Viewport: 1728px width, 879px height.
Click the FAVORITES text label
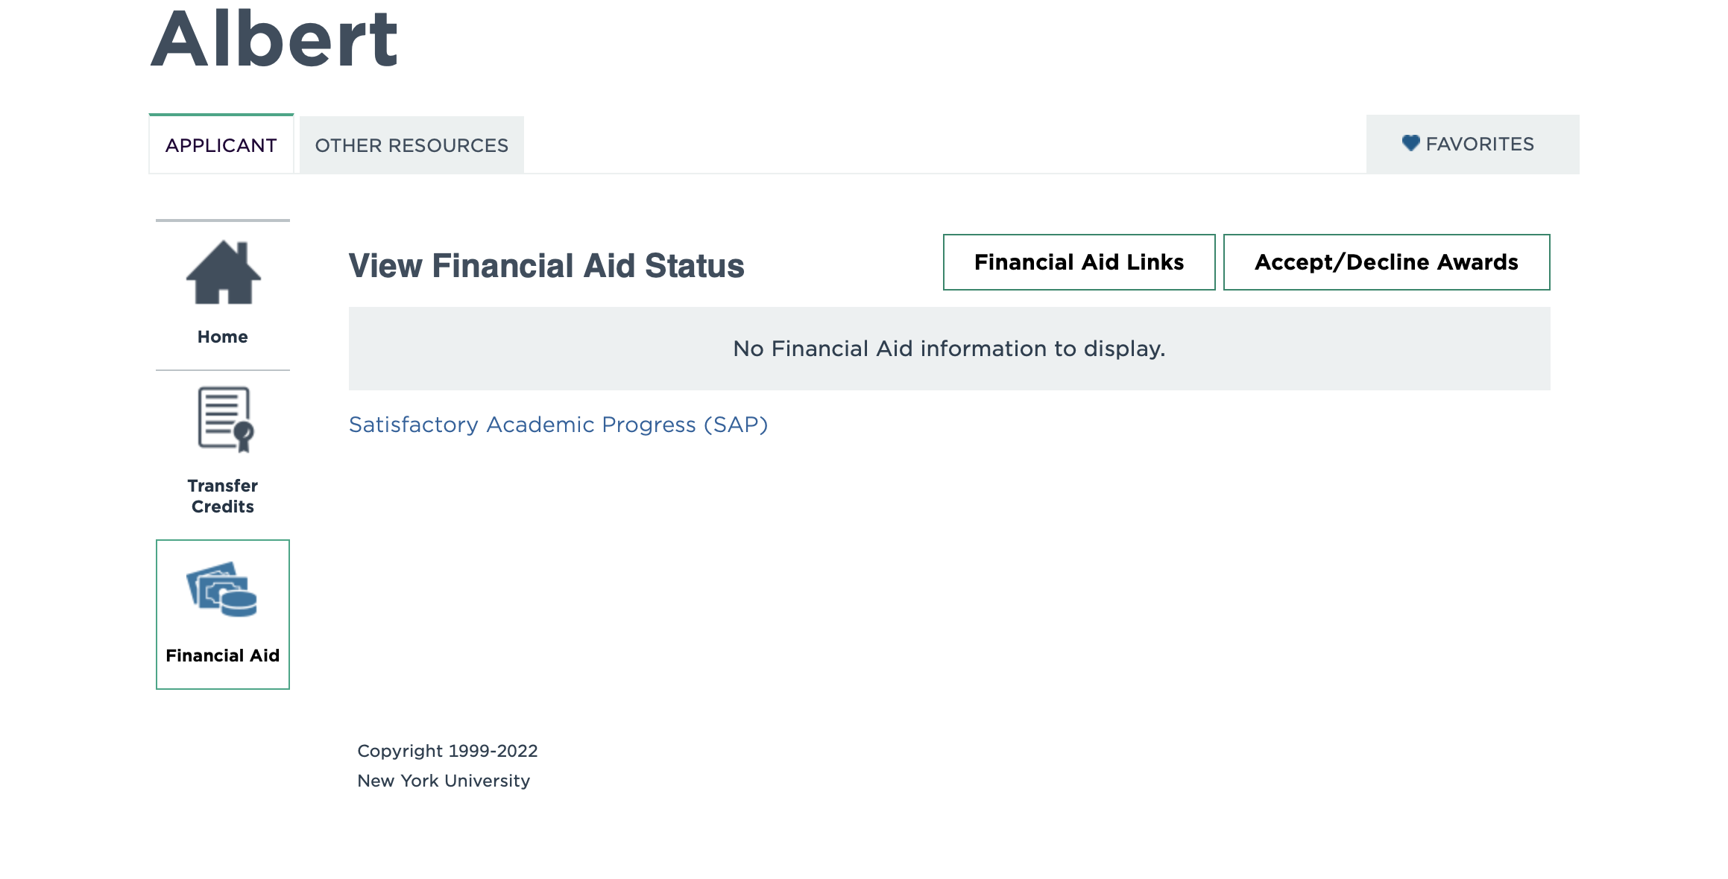[1480, 144]
